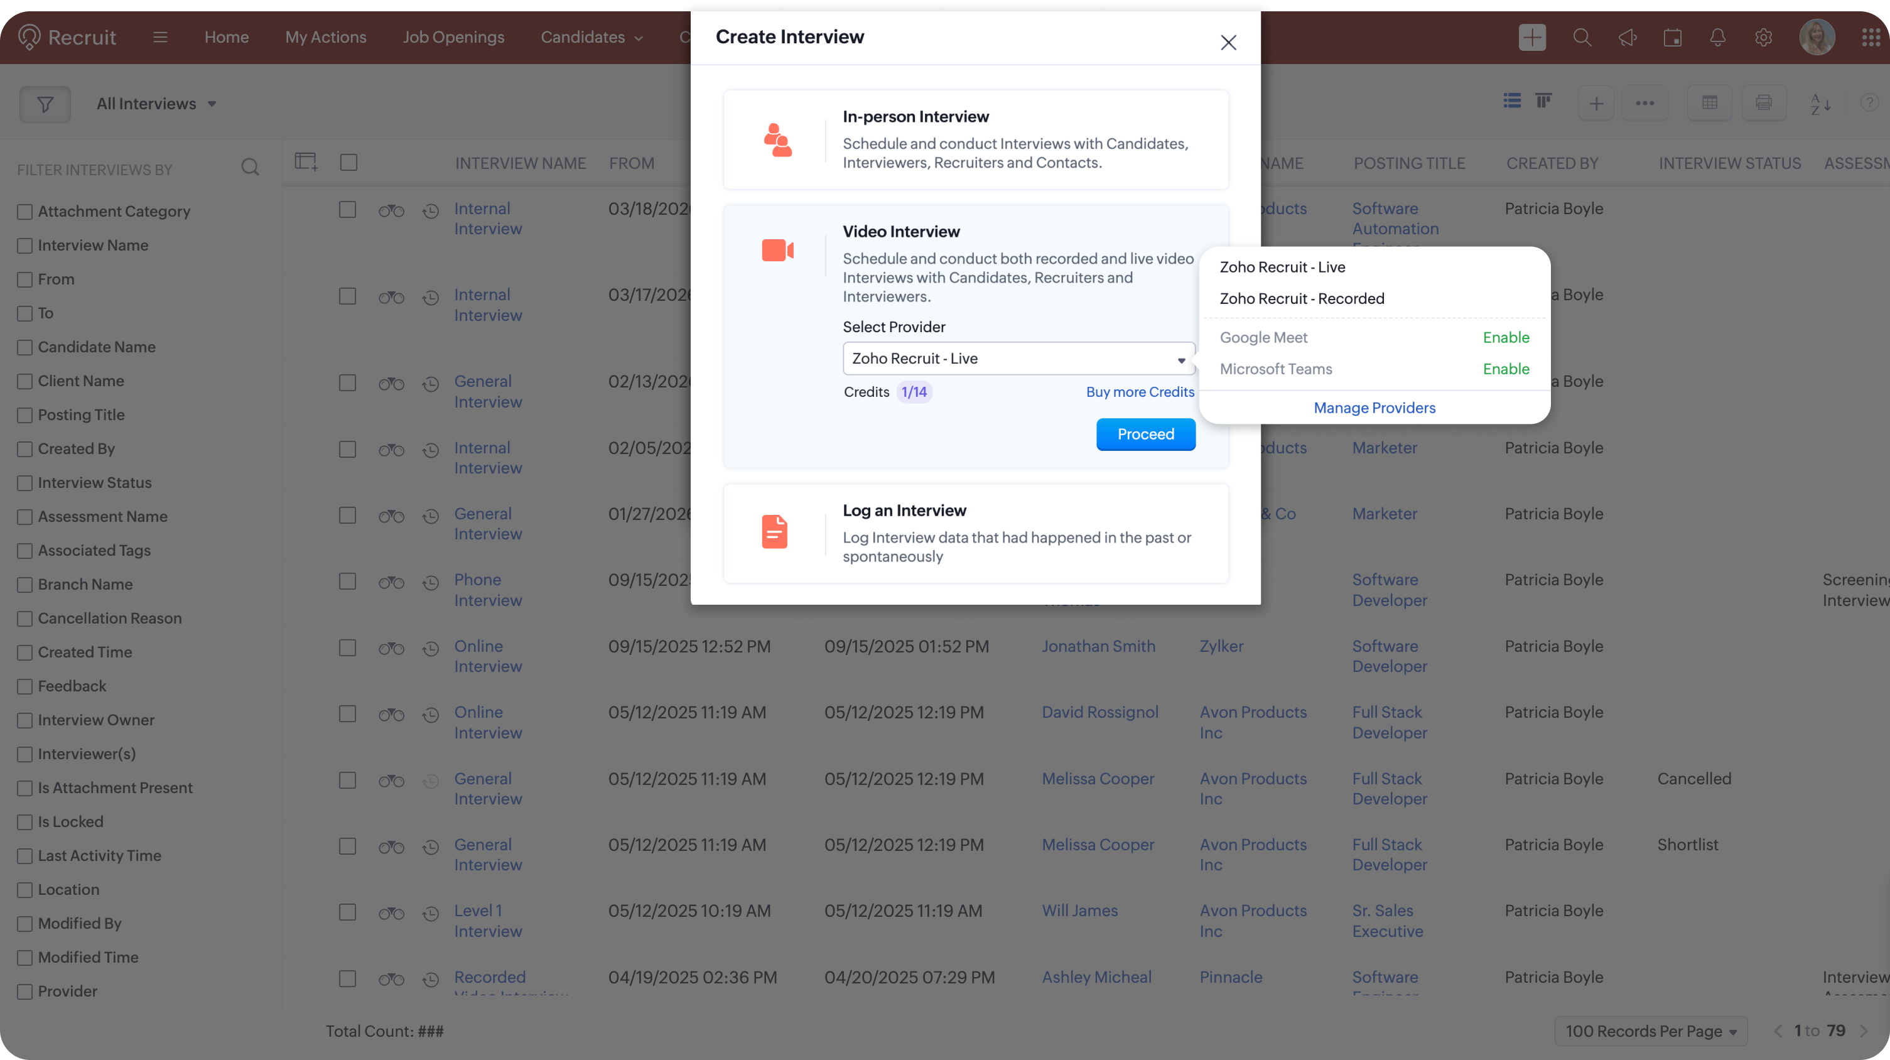This screenshot has width=1890, height=1060.
Task: Click the Manage Providers link
Action: pos(1374,408)
